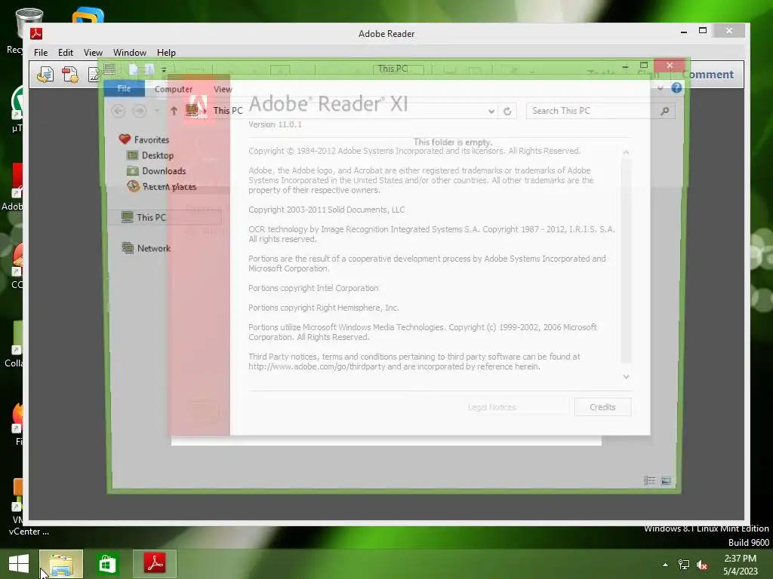This screenshot has width=773, height=579.
Task: Click the Sign document icon in Adobe Reader toolbar
Action: pyautogui.click(x=93, y=75)
